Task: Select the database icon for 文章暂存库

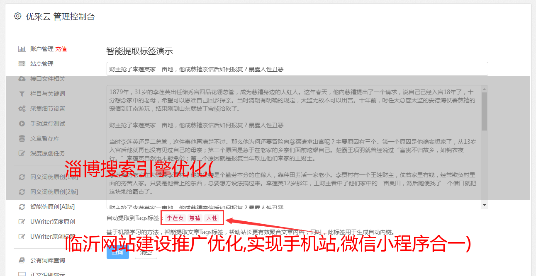Action: pos(22,138)
